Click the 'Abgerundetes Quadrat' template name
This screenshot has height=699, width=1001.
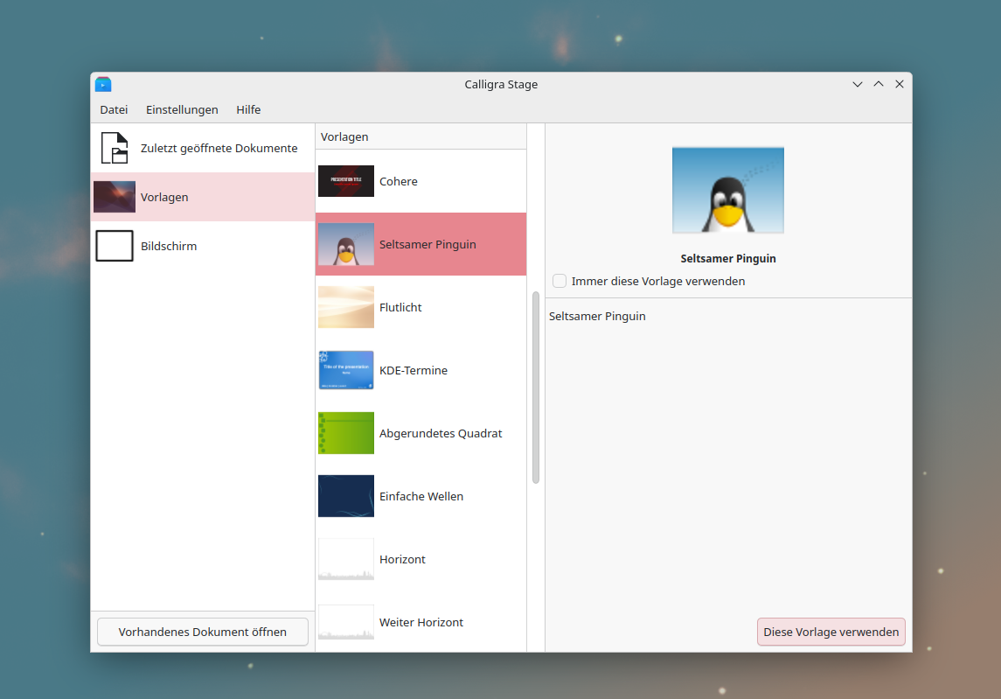pyautogui.click(x=441, y=433)
